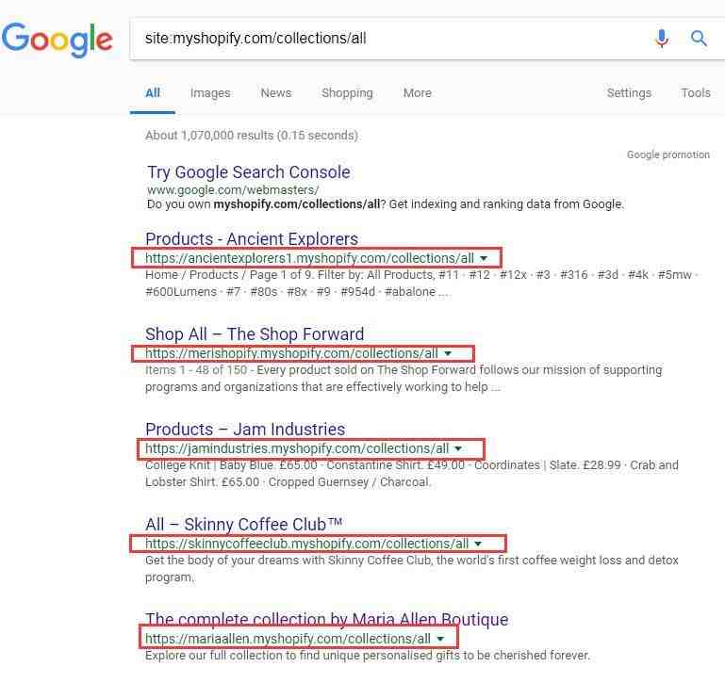Open All – Skinny Coffee Club result
The width and height of the screenshot is (725, 683).
[243, 525]
